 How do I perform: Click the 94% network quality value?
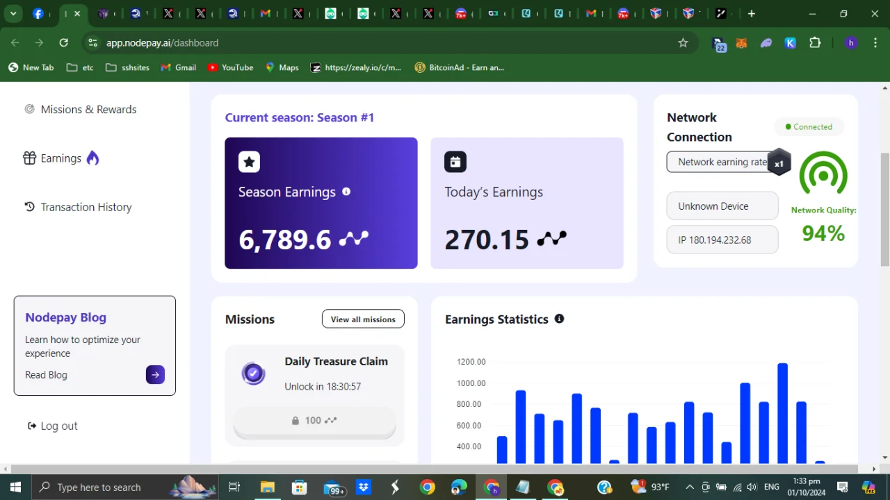[x=823, y=233]
